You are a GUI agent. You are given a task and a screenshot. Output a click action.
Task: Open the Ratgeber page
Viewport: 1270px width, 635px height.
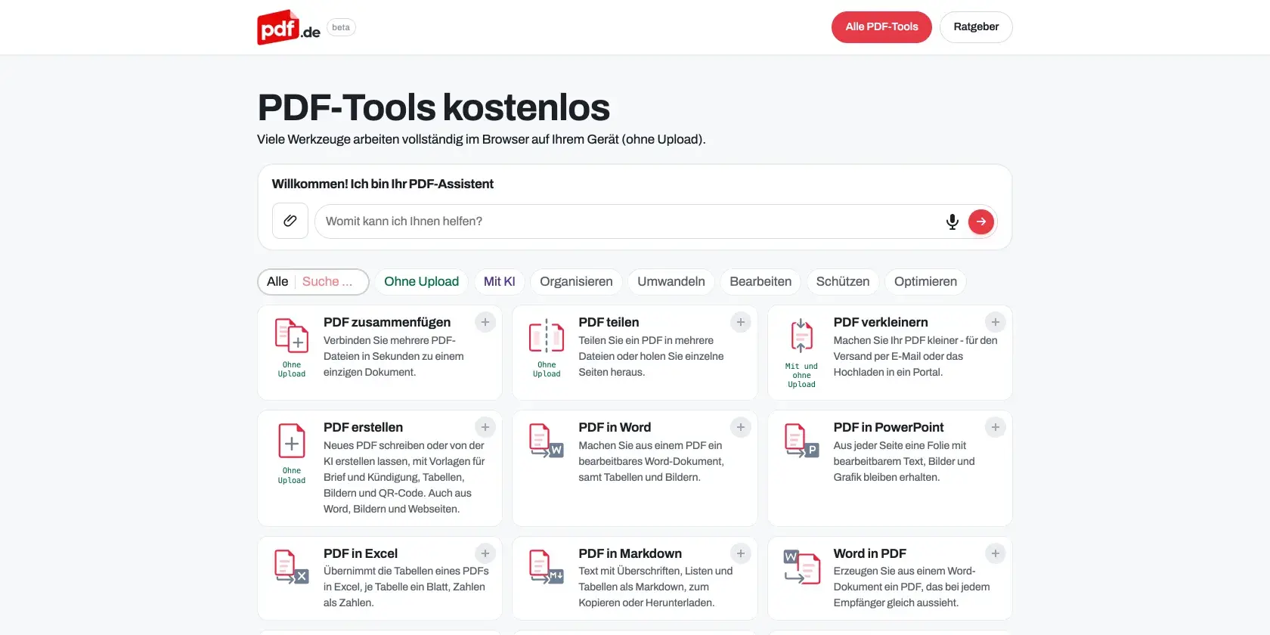tap(976, 27)
